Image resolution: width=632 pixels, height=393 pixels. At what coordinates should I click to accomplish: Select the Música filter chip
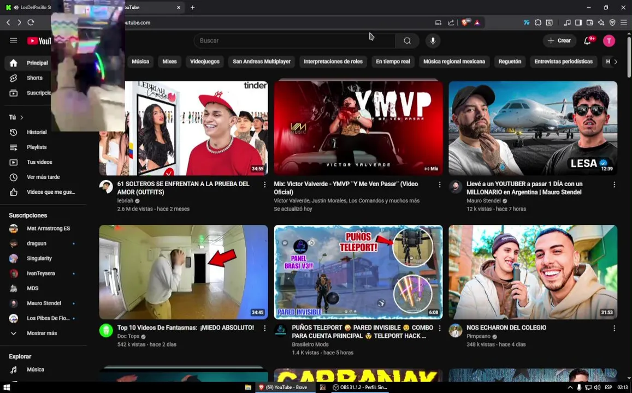point(140,62)
